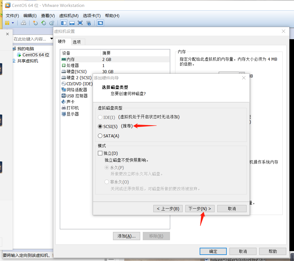Click the 硬件 tab in VM settings

(62, 41)
